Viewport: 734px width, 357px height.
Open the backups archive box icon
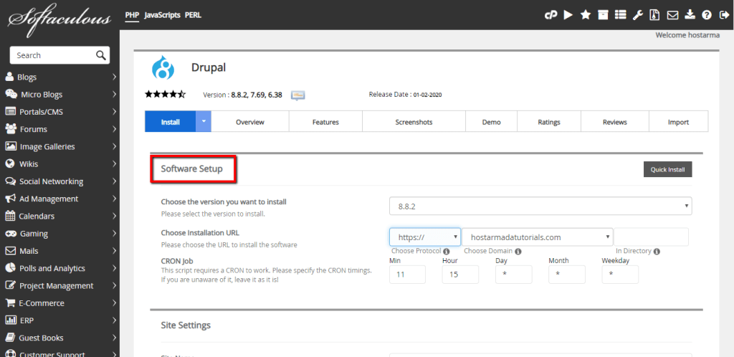[x=603, y=14]
